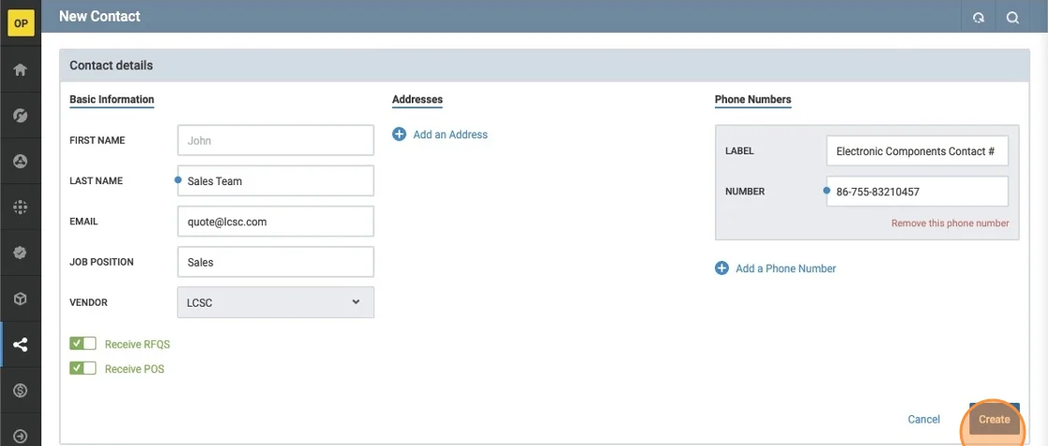Cancel the new contact form

coord(924,420)
